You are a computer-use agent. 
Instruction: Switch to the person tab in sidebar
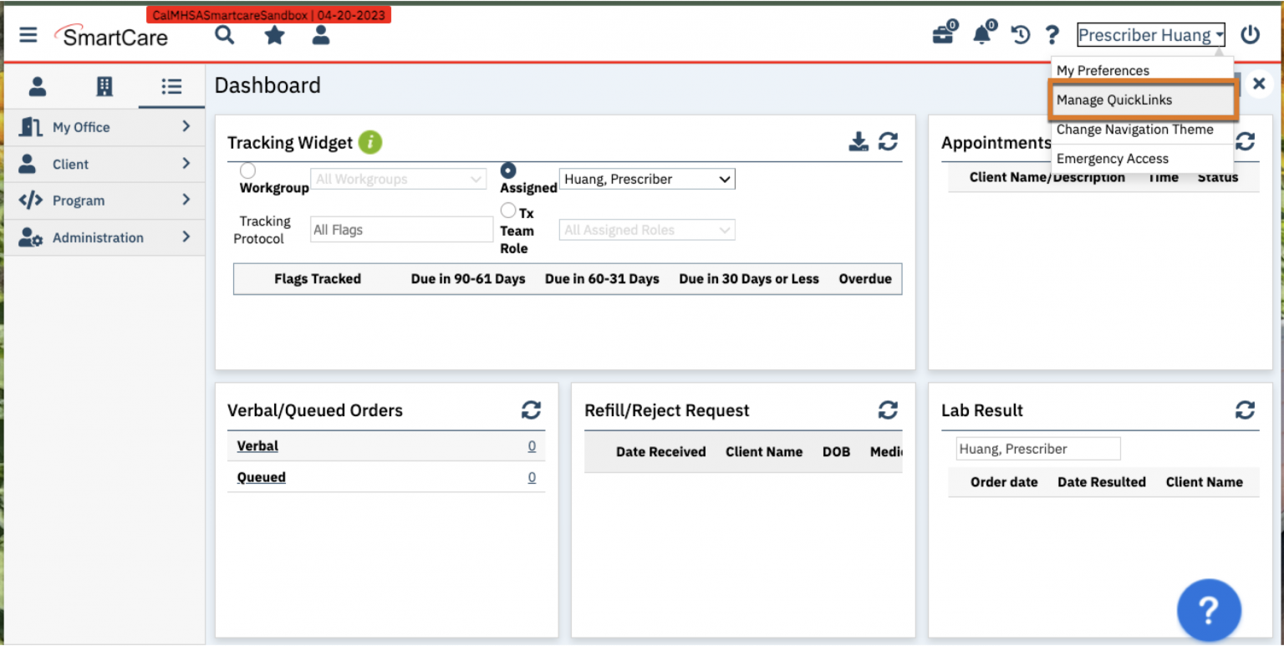38,86
